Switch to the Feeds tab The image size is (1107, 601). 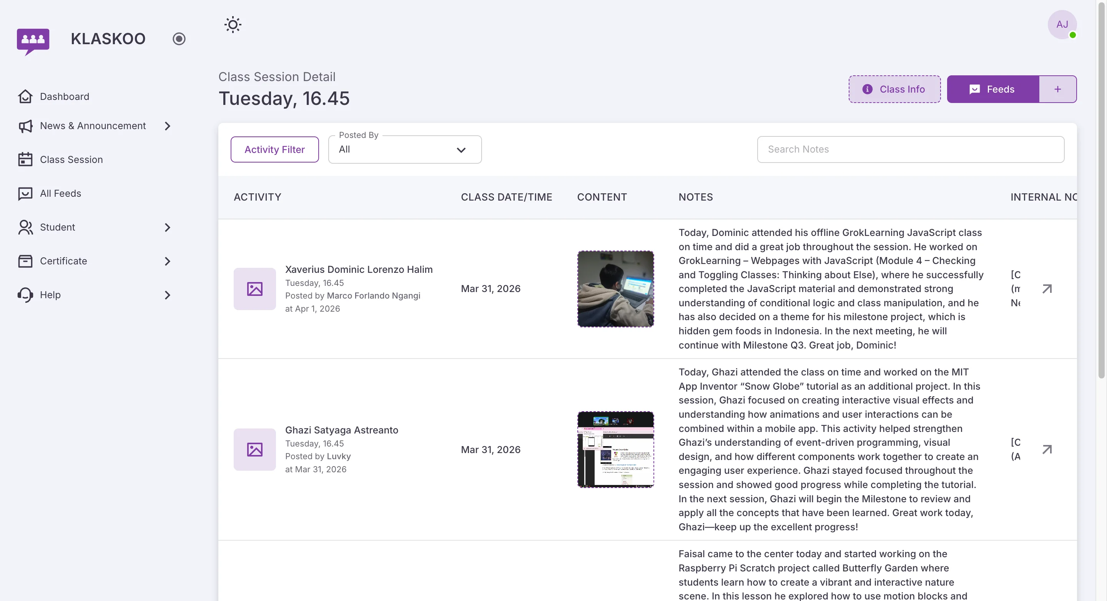[x=993, y=89]
